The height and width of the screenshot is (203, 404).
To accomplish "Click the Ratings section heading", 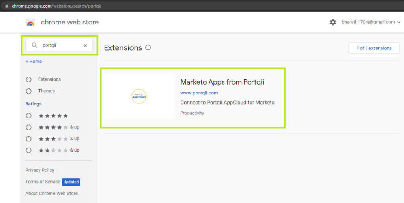I will [33, 104].
